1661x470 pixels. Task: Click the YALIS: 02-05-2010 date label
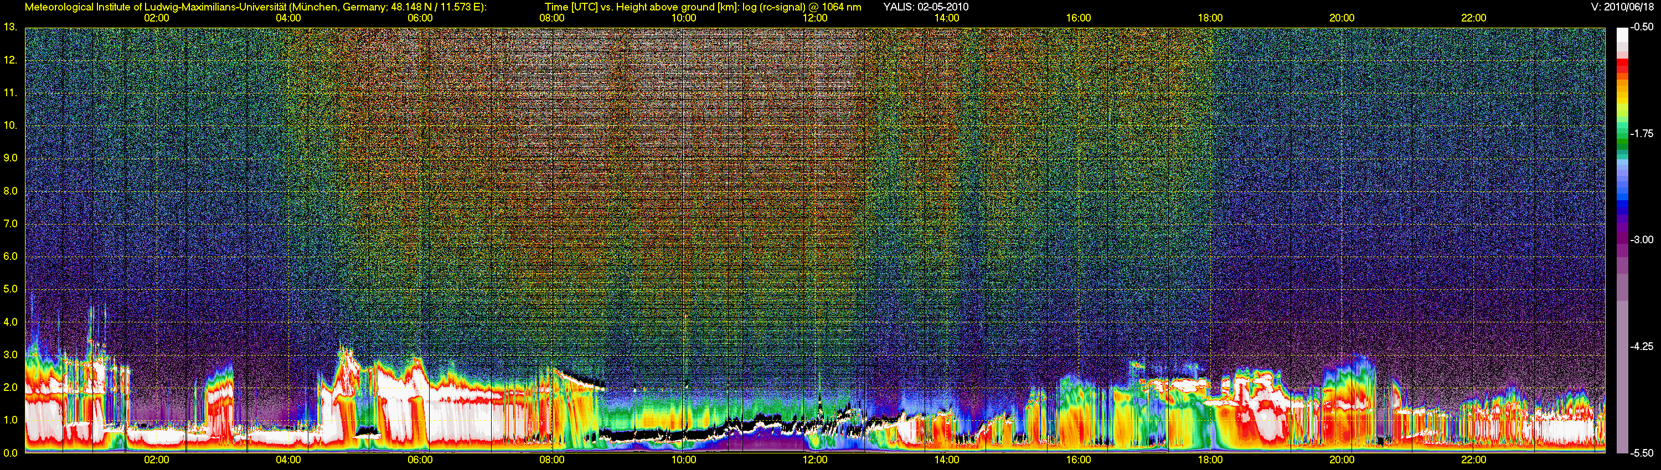(925, 7)
